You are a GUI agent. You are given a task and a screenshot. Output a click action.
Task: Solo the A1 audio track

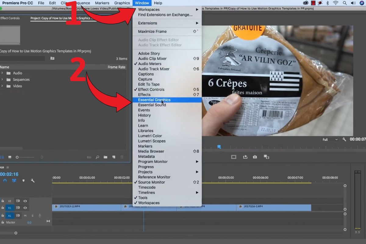tap(32, 216)
